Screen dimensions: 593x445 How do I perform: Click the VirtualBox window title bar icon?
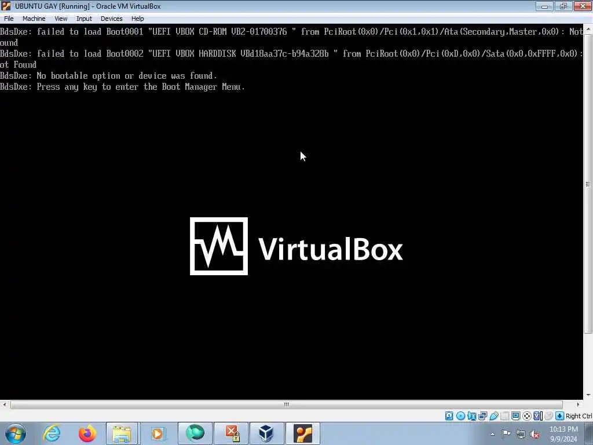pos(6,6)
